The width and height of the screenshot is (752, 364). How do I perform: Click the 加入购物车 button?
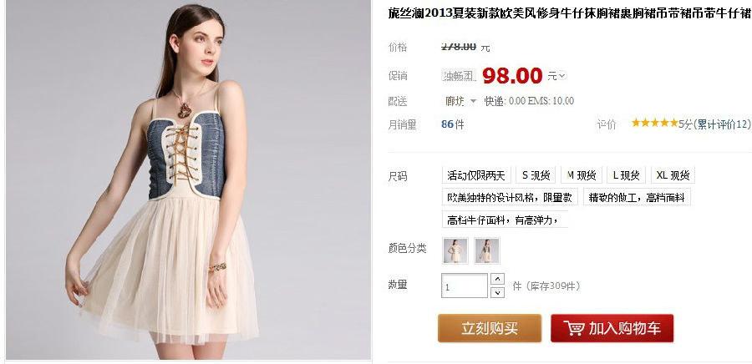(612, 329)
